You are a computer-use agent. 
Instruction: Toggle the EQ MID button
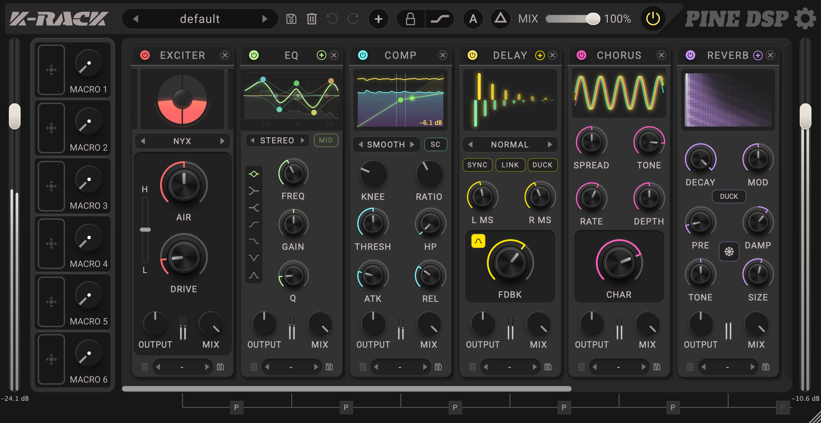(326, 140)
